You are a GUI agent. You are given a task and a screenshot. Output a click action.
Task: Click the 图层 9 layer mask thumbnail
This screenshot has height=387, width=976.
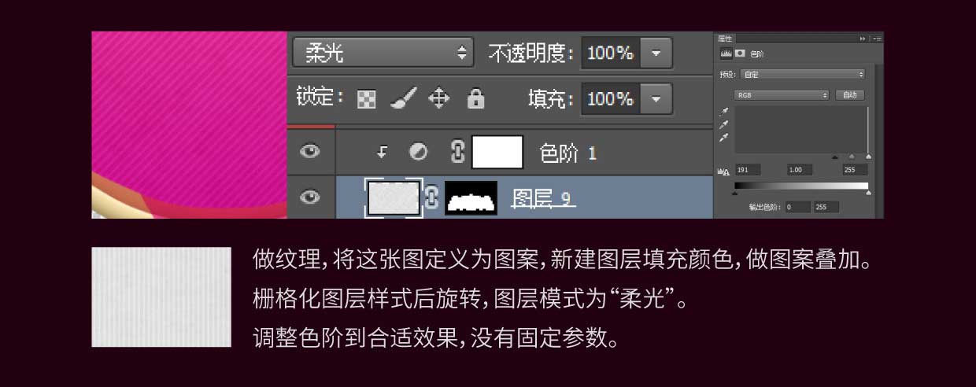coord(471,197)
